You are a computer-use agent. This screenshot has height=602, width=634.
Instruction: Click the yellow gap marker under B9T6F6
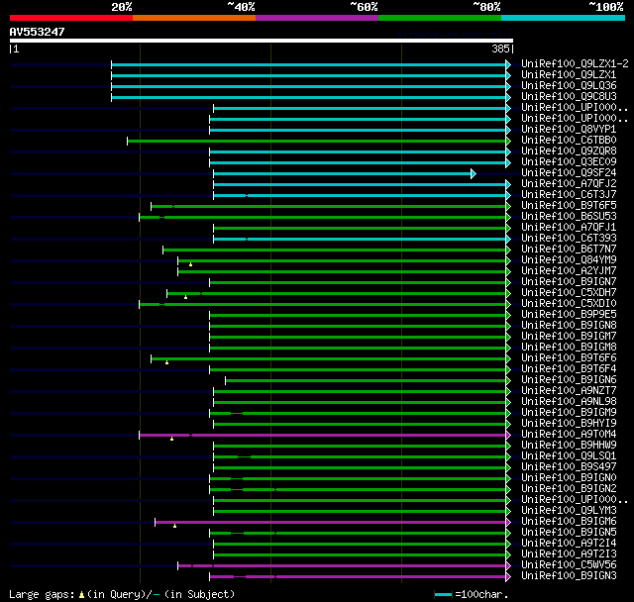(x=166, y=362)
